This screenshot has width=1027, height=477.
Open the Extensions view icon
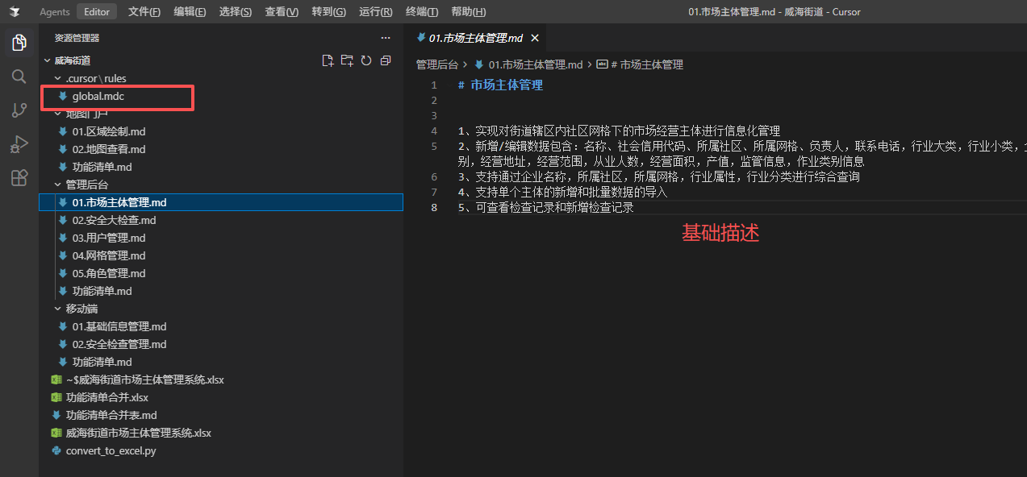(19, 178)
